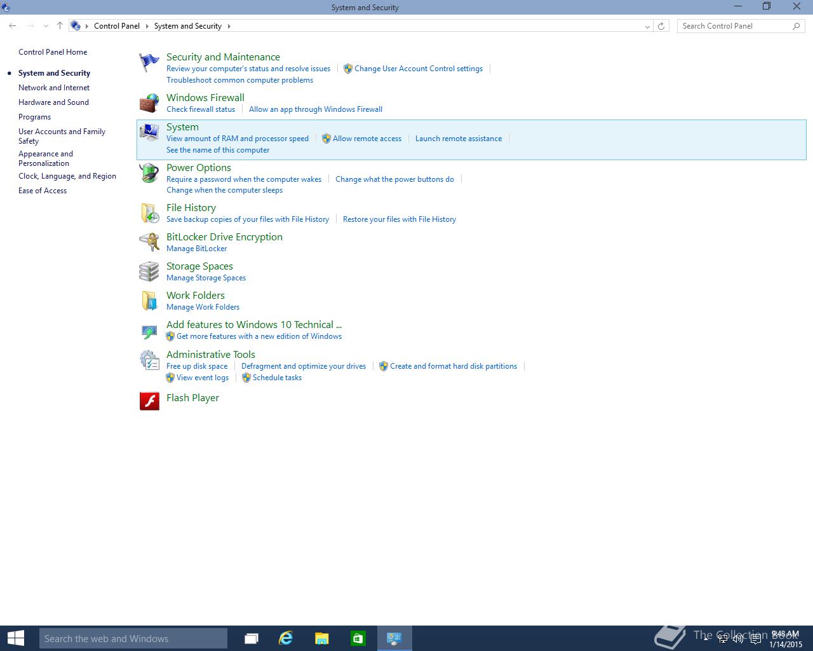Open the Storage Spaces drives icon

(149, 271)
